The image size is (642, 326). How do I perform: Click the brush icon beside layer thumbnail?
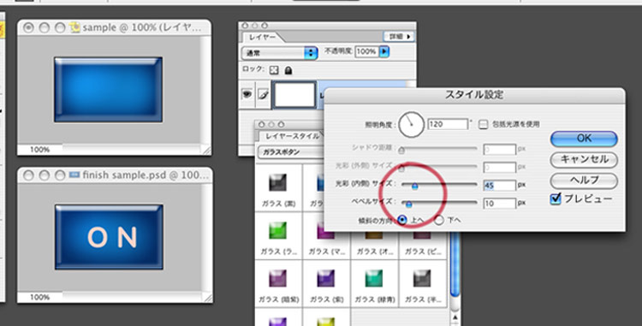[x=263, y=95]
